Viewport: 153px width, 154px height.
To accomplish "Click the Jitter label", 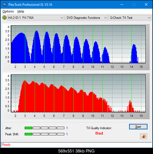I will point(8,128).
